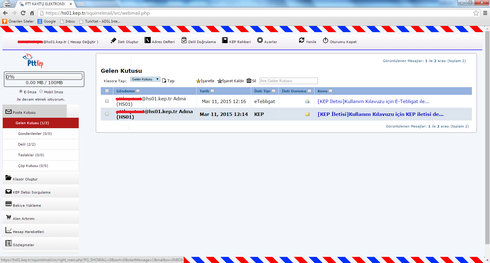Image resolution: width=490 pixels, height=263 pixels.
Task: Open Çöp Kutusu (0/0) folder
Action: [x=41, y=166]
